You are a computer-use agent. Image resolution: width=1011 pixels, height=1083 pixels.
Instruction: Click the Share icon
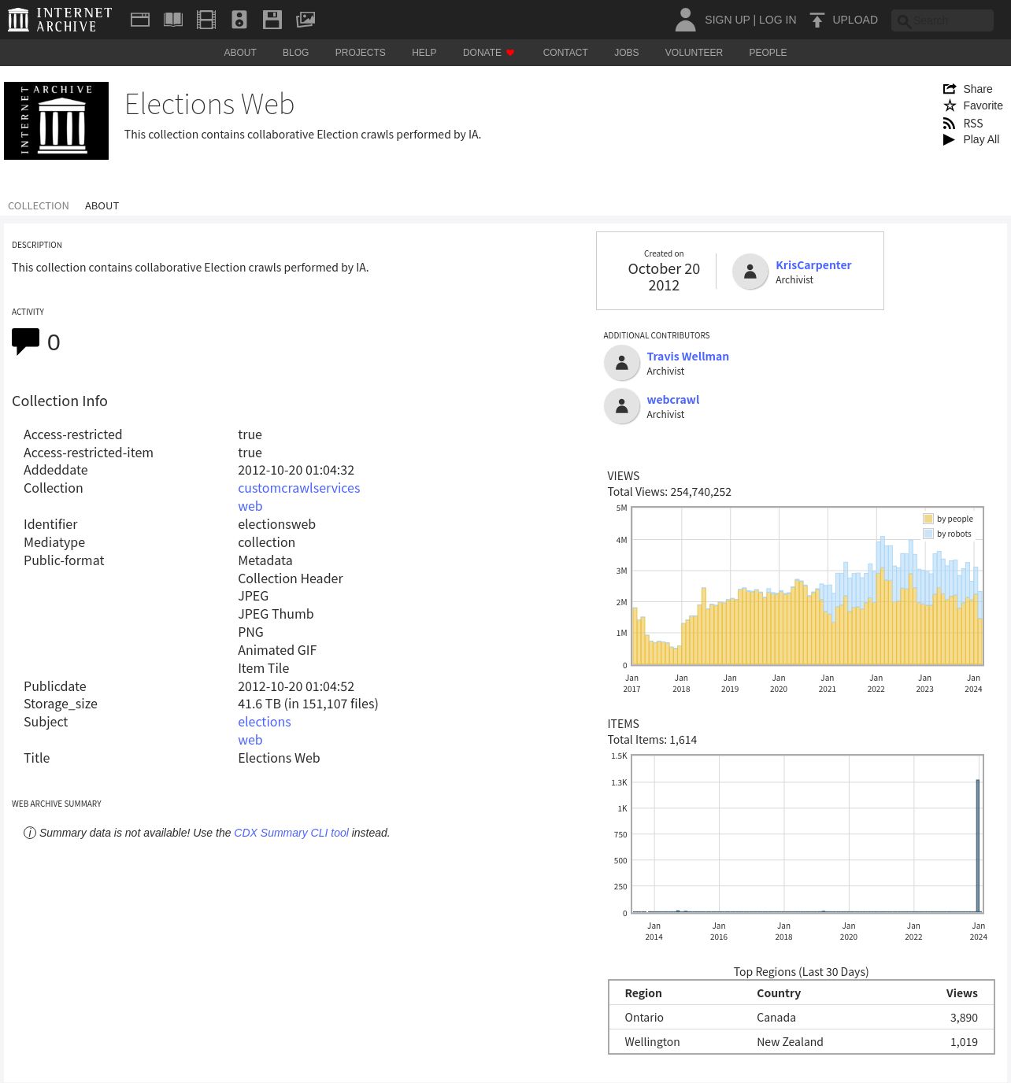click(x=950, y=89)
